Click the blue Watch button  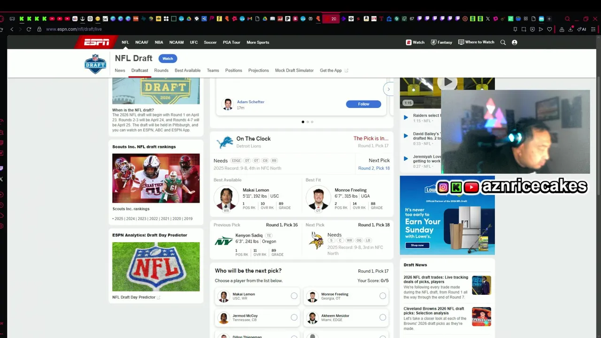pos(168,59)
